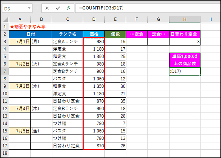Click the ★割烹やまなみ亭 title cell

pos(28,27)
